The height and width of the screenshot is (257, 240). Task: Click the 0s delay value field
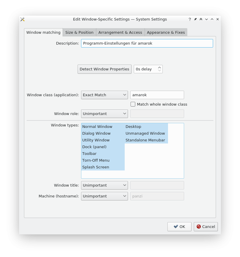(145, 69)
